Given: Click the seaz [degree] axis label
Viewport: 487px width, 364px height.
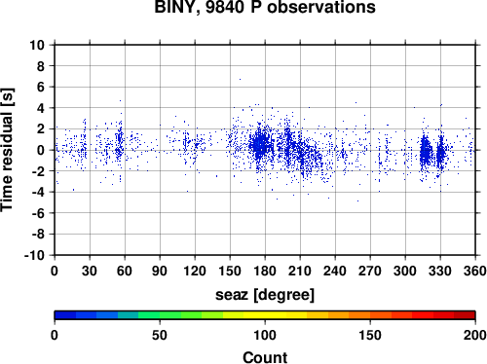Looking at the screenshot, I should click(265, 295).
